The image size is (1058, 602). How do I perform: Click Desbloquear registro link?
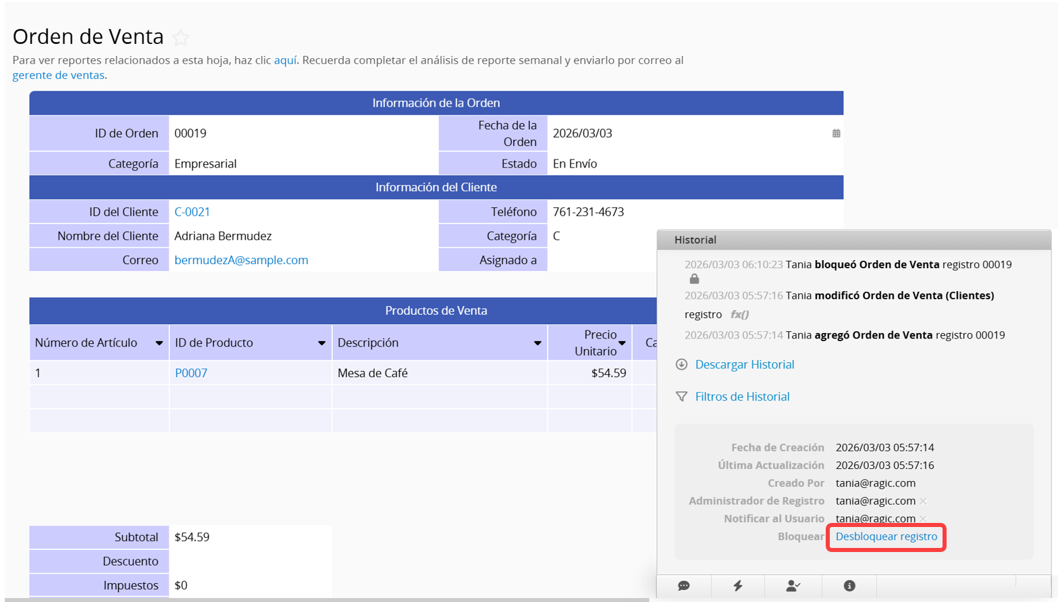886,536
